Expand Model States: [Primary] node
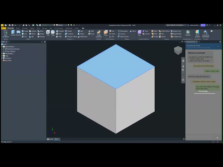 [4, 49]
